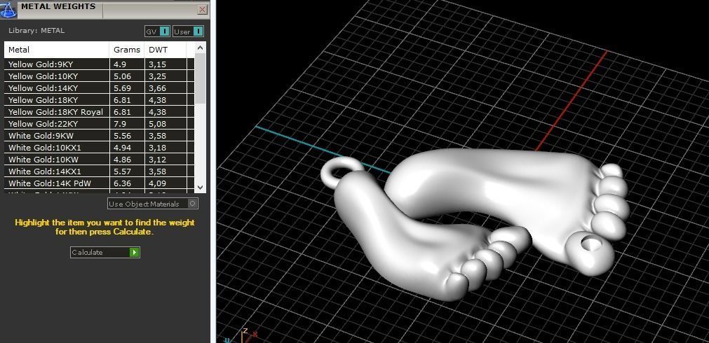
Task: Click the Library: METAL label
Action: point(36,31)
